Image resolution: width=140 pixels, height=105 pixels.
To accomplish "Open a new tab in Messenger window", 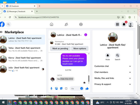I will pos(37,11).
